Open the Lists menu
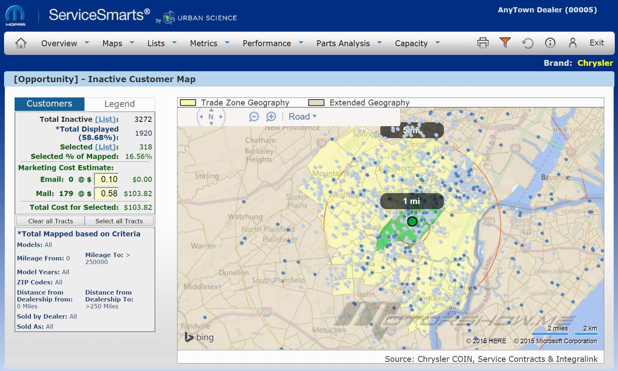This screenshot has height=371, width=618. click(x=156, y=43)
